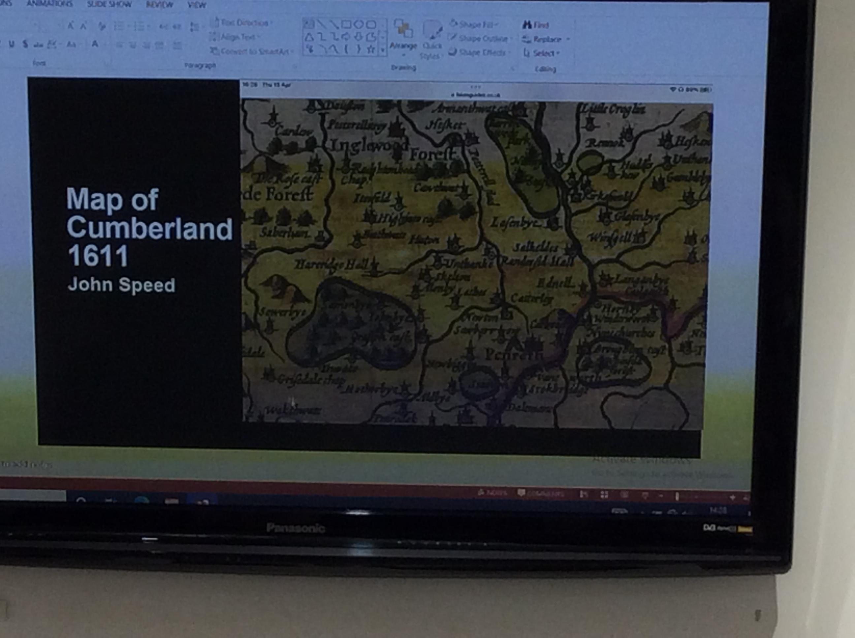Select the Triangle shape
This screenshot has height=638, width=855.
coord(309,37)
